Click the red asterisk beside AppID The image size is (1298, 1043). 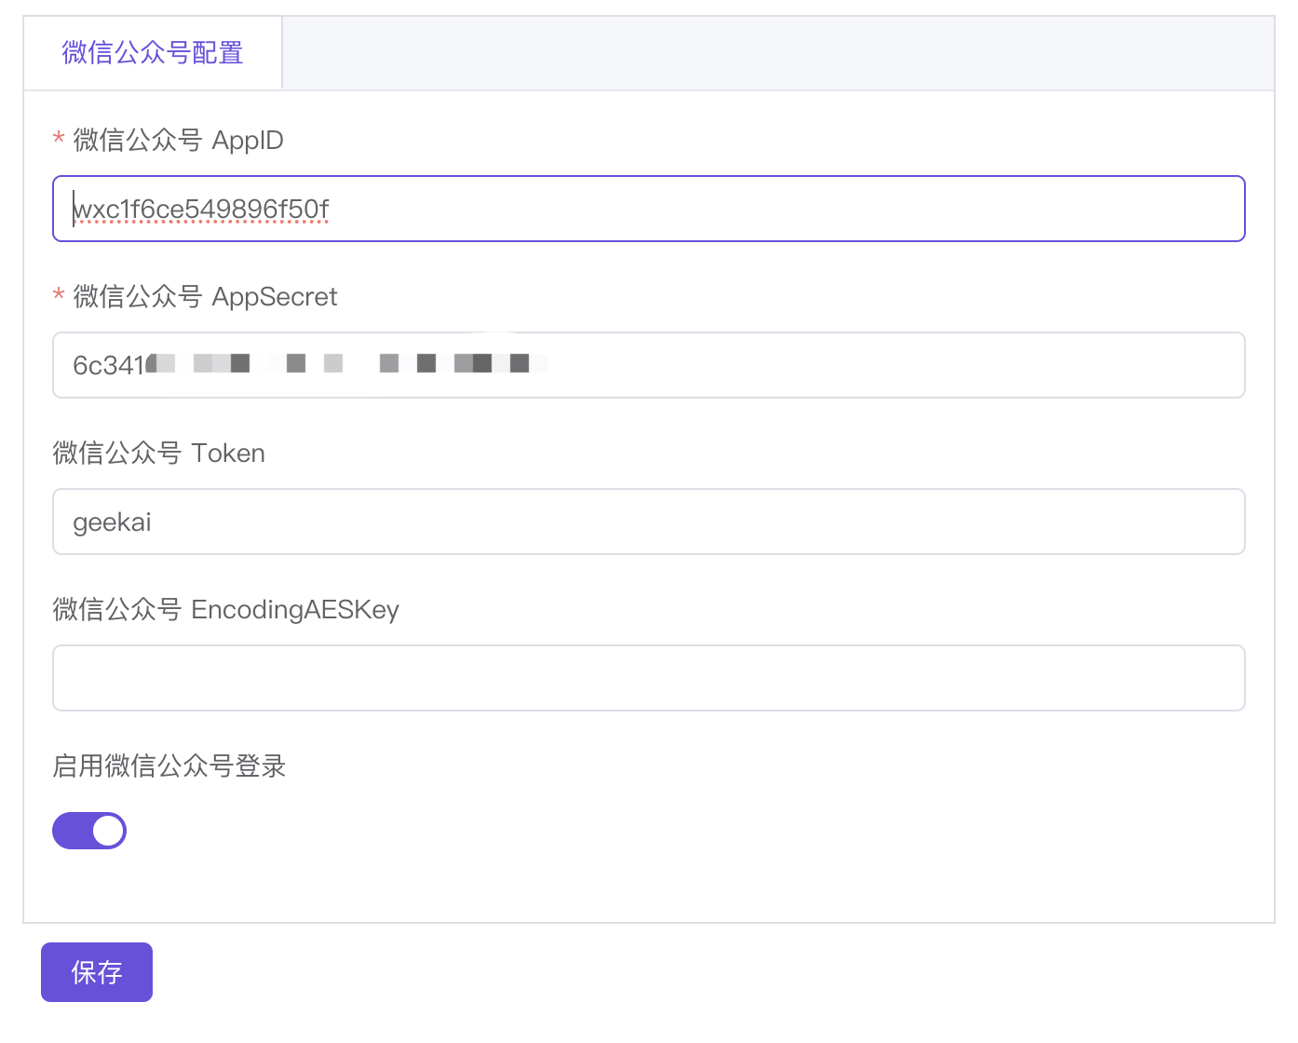tap(58, 140)
